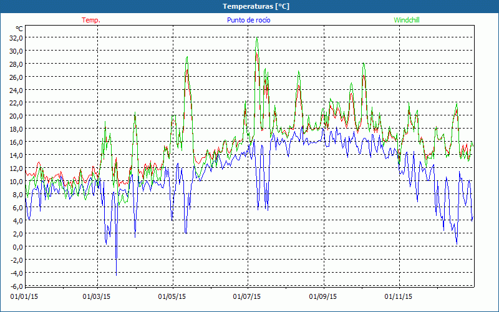Image resolution: width=499 pixels, height=312 pixels.
Task: Click the 8,0 y-axis value
Action: pyautogui.click(x=18, y=194)
